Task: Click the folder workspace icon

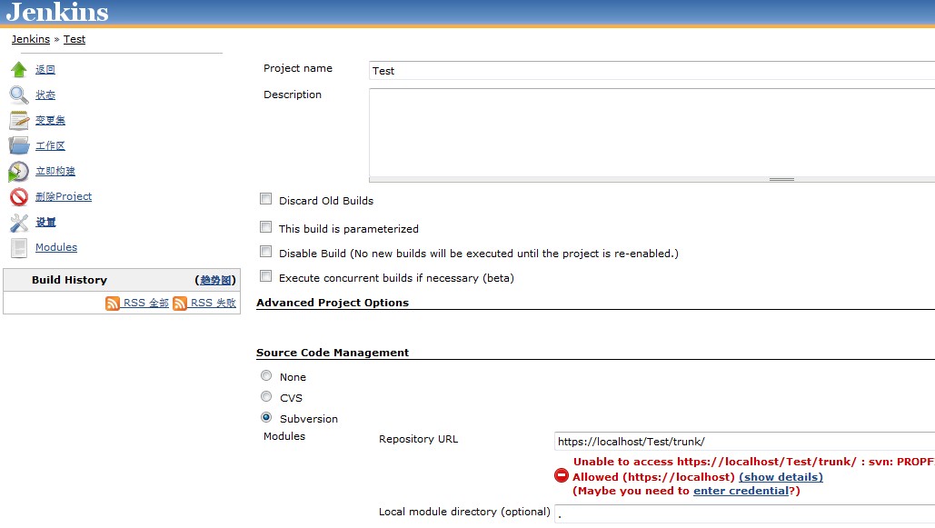Action: (18, 145)
